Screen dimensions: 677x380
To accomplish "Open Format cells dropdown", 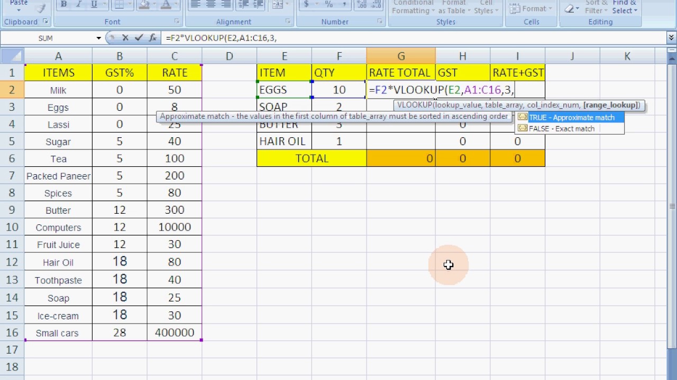I will (x=530, y=8).
